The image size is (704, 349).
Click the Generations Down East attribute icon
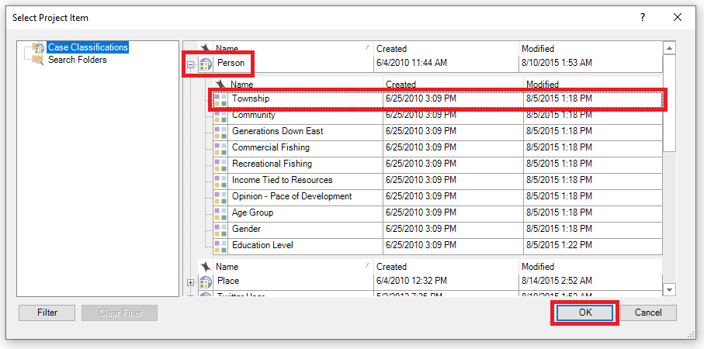tap(220, 132)
